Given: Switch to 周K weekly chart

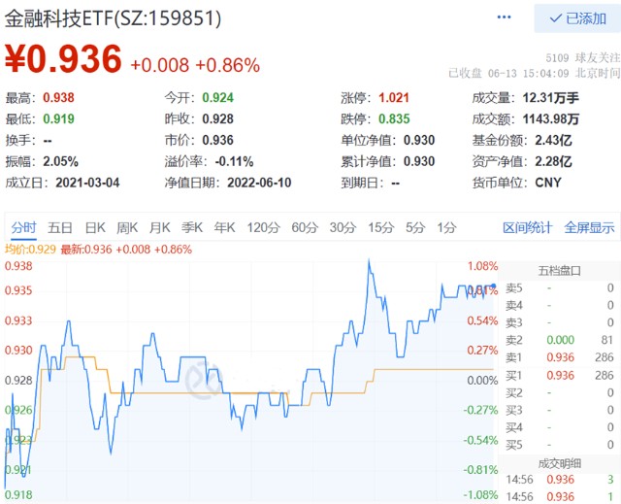Looking at the screenshot, I should point(127,228).
